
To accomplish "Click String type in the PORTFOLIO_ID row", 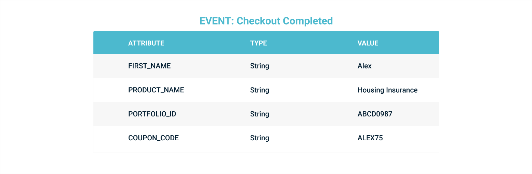I will tap(260, 114).
